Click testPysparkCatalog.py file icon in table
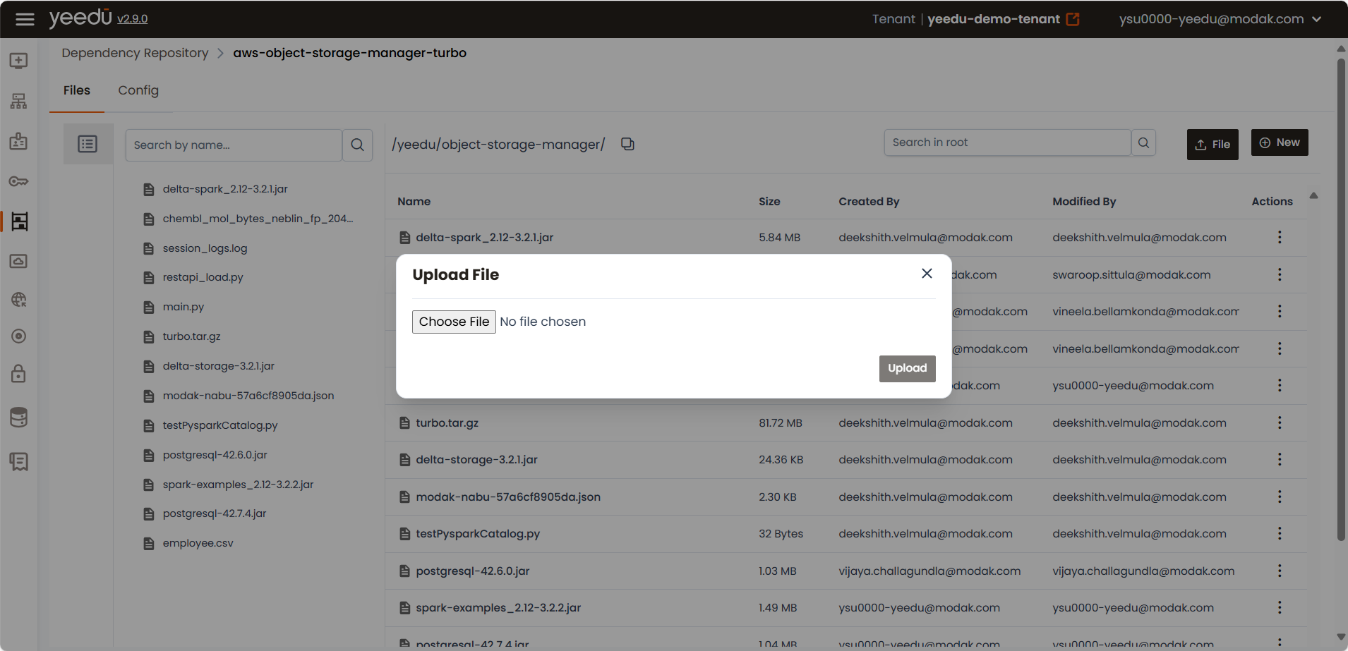 click(404, 534)
